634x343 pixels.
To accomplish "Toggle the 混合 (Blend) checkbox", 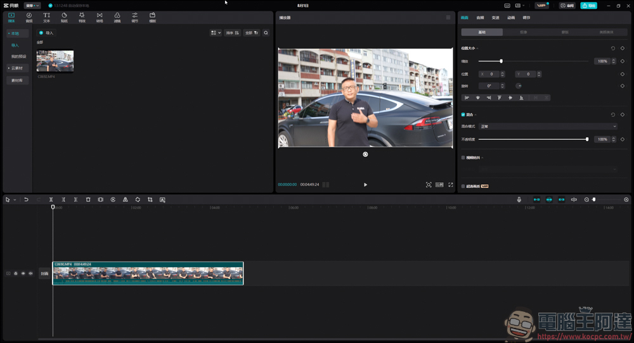I will point(463,115).
